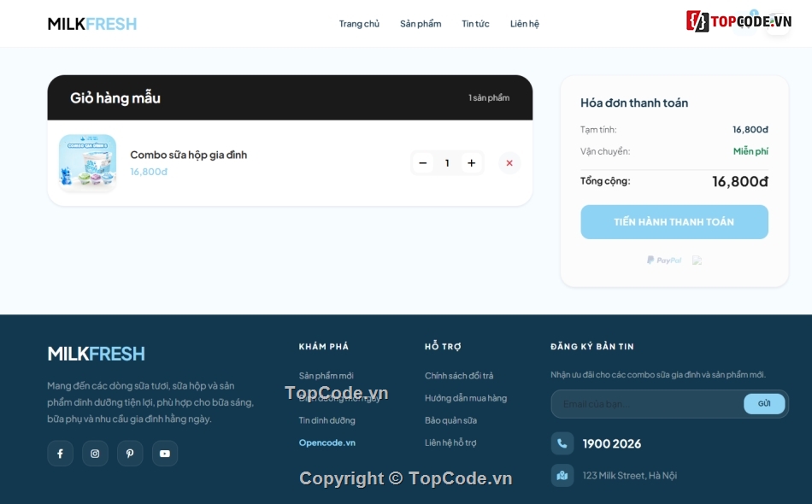Click the combo milk product thumbnail
Viewport: 812px width, 504px height.
point(87,163)
